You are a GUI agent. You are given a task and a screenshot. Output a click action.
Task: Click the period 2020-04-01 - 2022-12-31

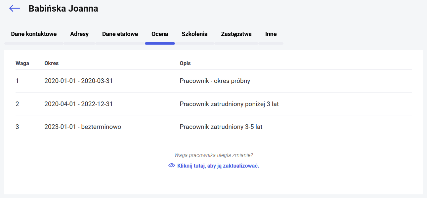[x=79, y=104]
